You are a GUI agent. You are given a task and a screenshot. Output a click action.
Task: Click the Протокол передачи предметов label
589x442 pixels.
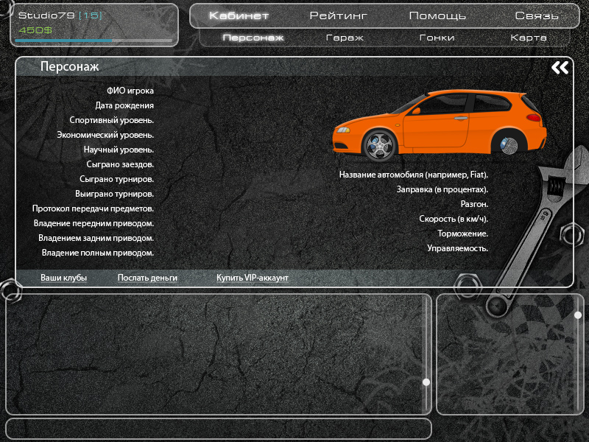click(94, 208)
